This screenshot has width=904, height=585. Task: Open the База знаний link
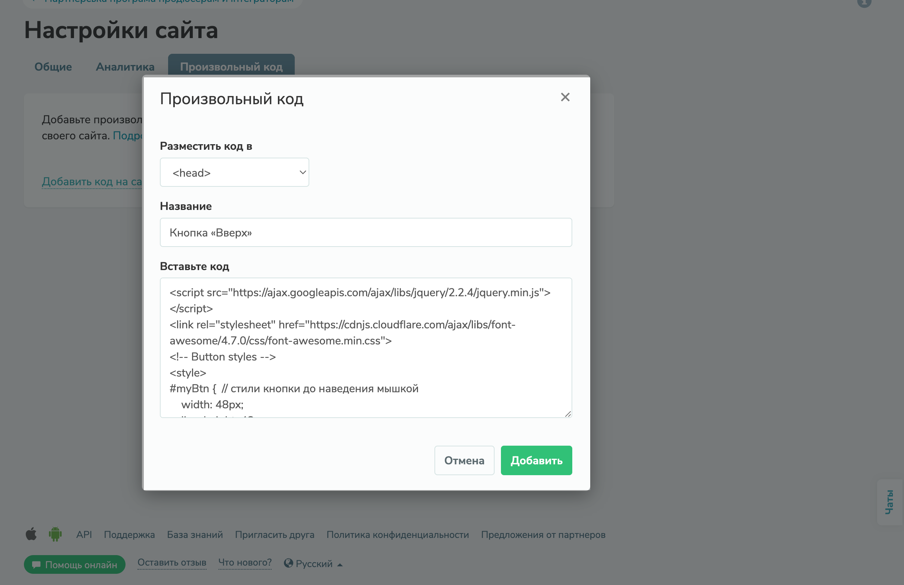click(x=195, y=535)
